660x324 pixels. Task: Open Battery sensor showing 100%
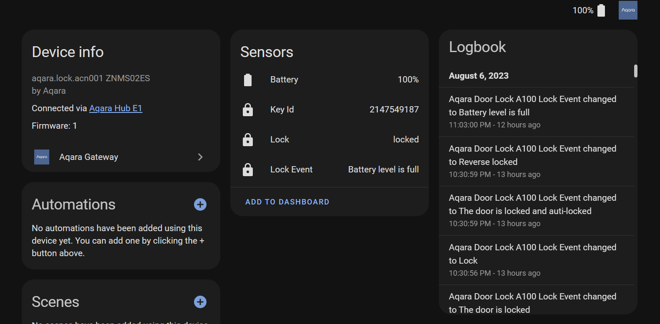(x=330, y=80)
